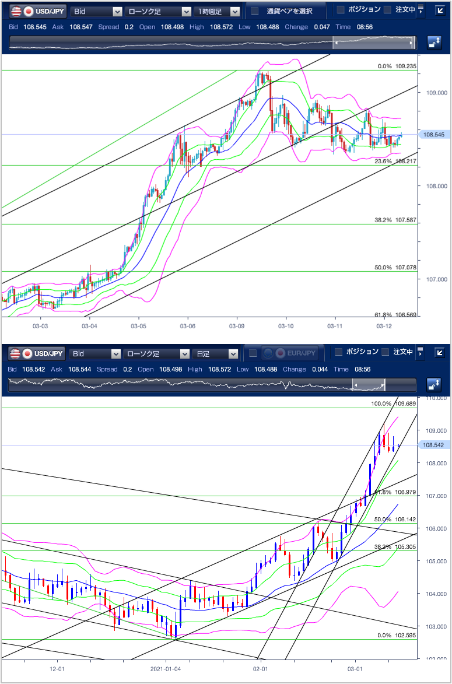Click the bottom chart's range reset icon
This screenshot has width=452, height=684.
pyautogui.click(x=434, y=384)
